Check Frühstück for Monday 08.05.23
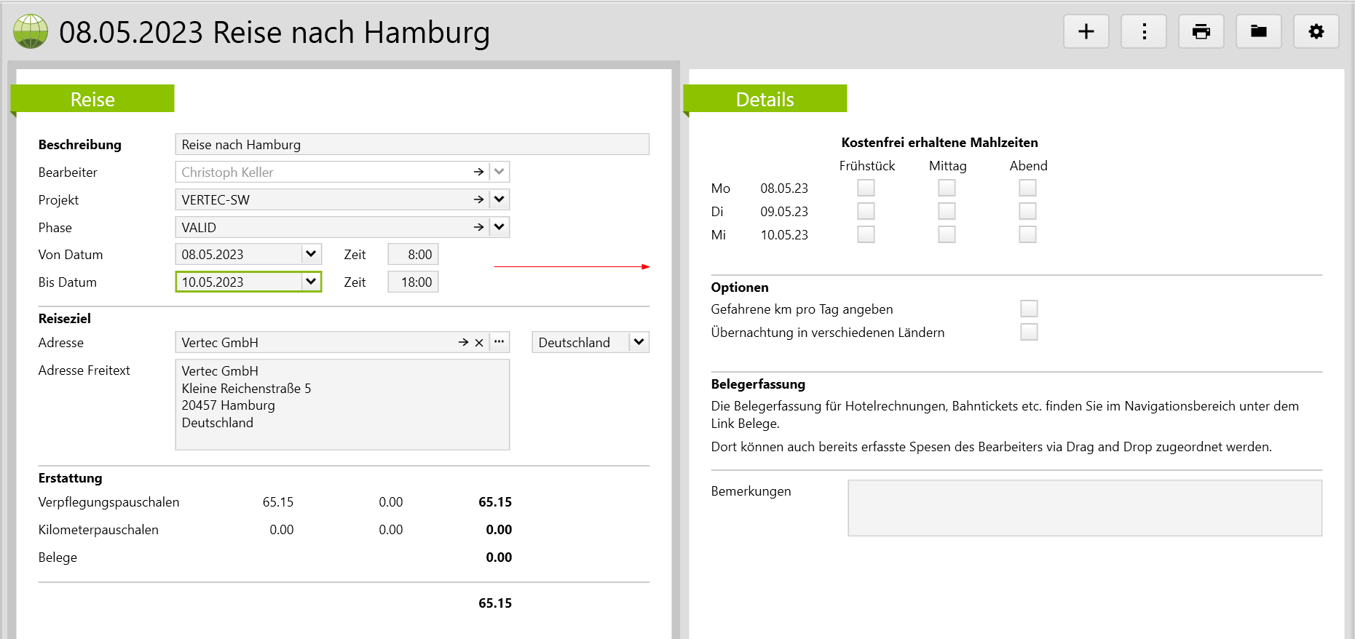 (866, 188)
